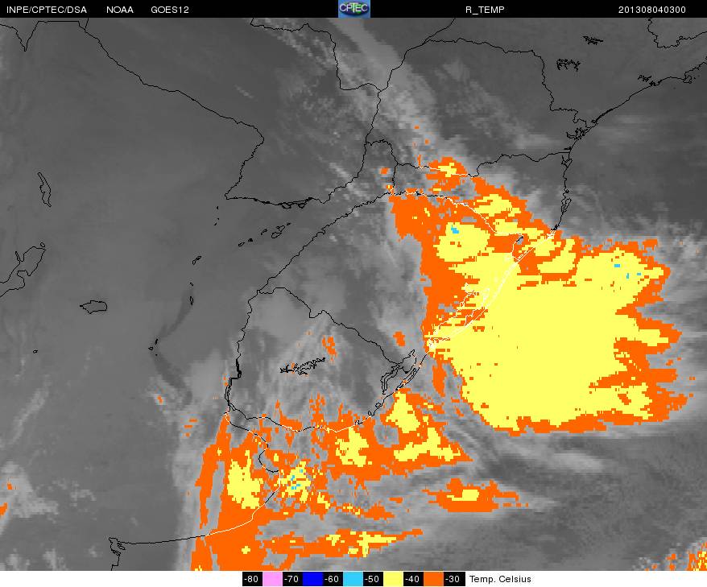Viewport: 707px width, 587px height.
Task: Click the -60 legend value
Action: [333, 579]
